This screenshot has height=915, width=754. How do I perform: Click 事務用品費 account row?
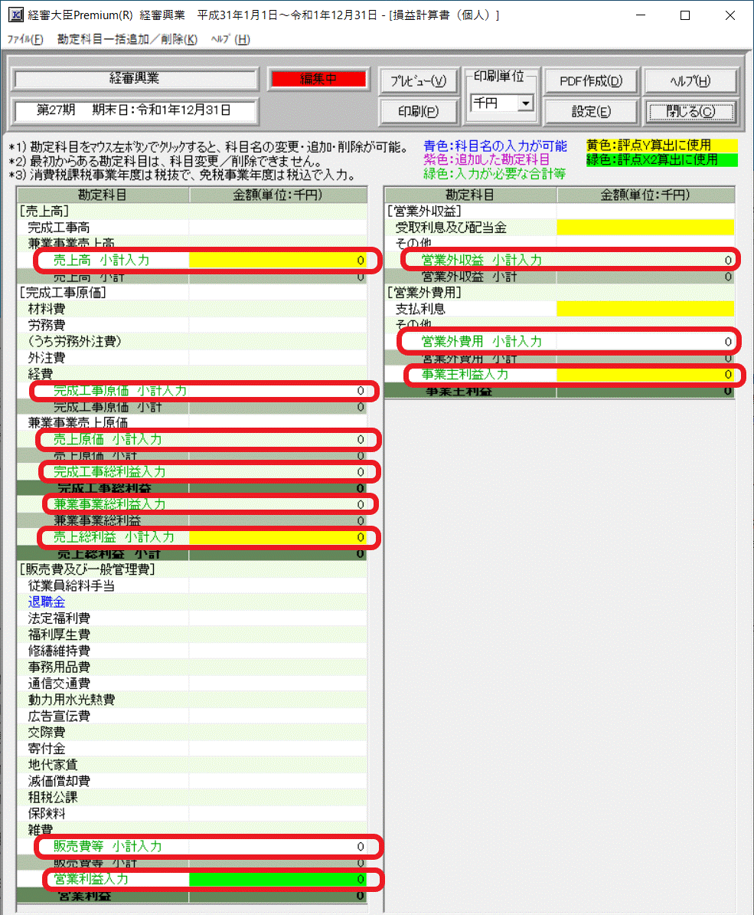point(191,667)
